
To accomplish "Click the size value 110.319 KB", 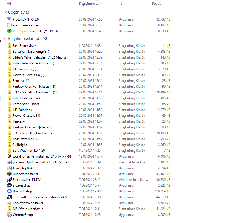I will 162,191.
